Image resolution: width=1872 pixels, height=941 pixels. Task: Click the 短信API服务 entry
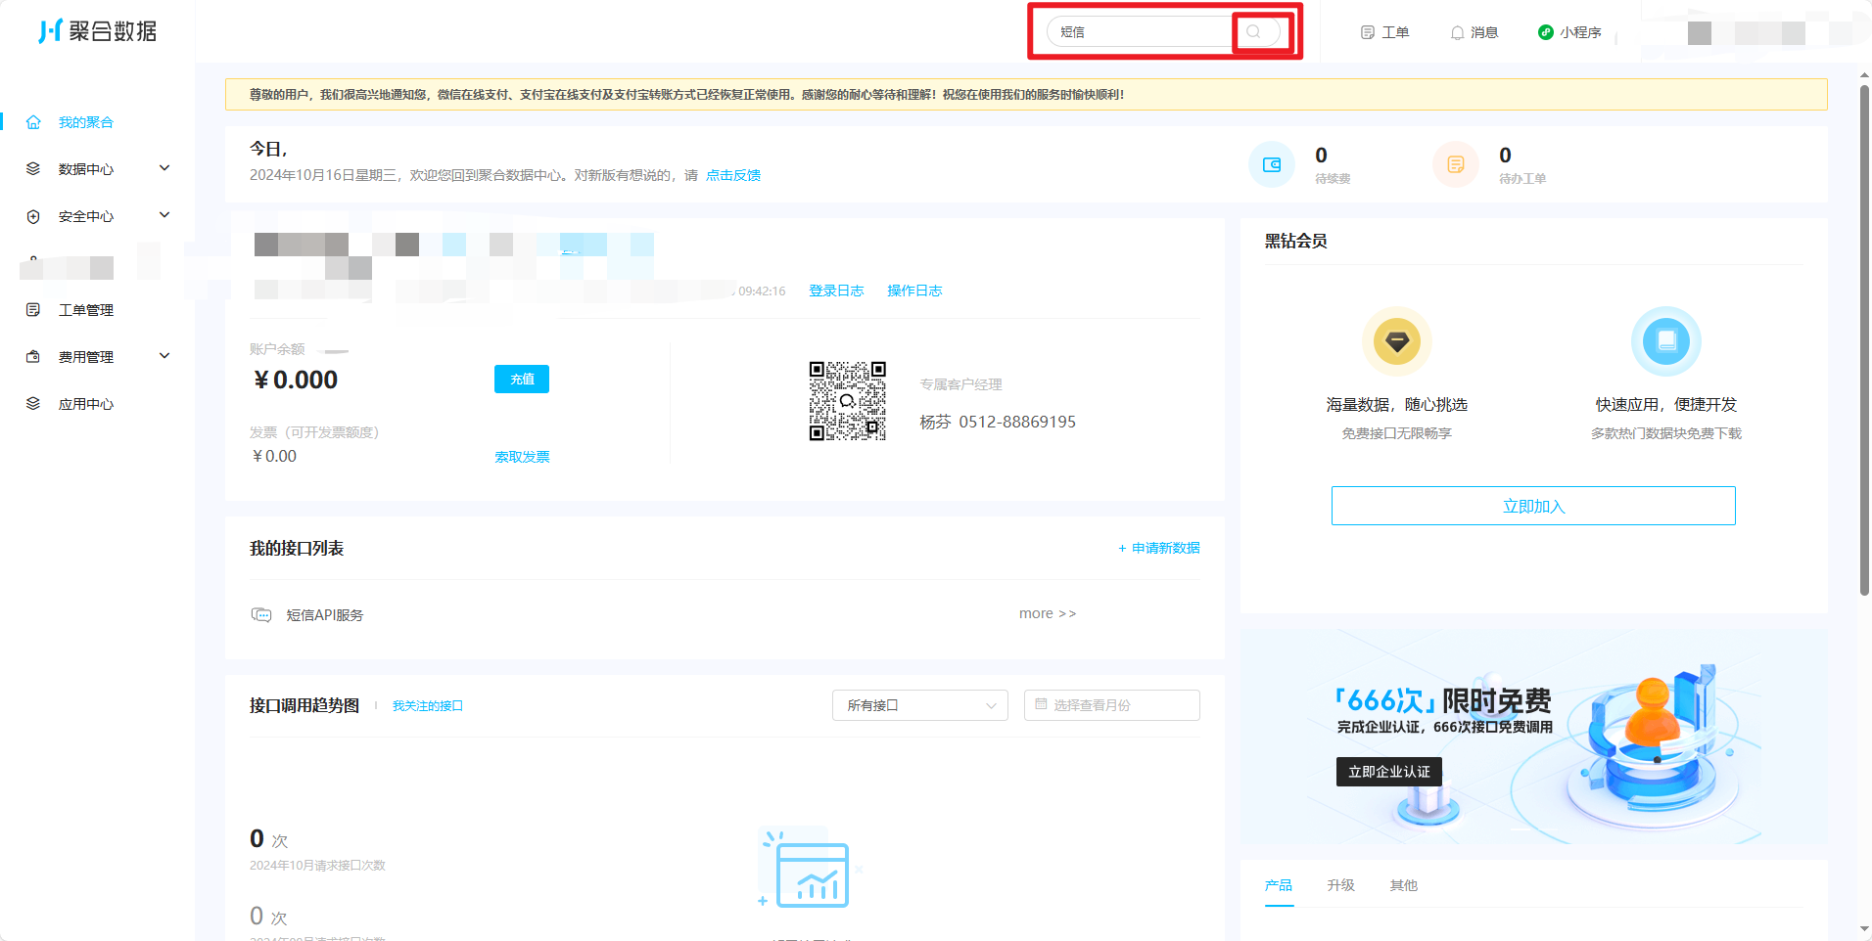(x=325, y=615)
